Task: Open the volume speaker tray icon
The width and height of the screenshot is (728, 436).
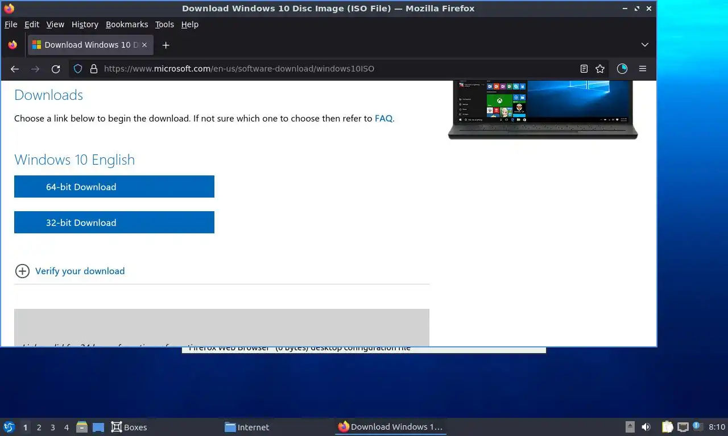Action: click(x=646, y=427)
